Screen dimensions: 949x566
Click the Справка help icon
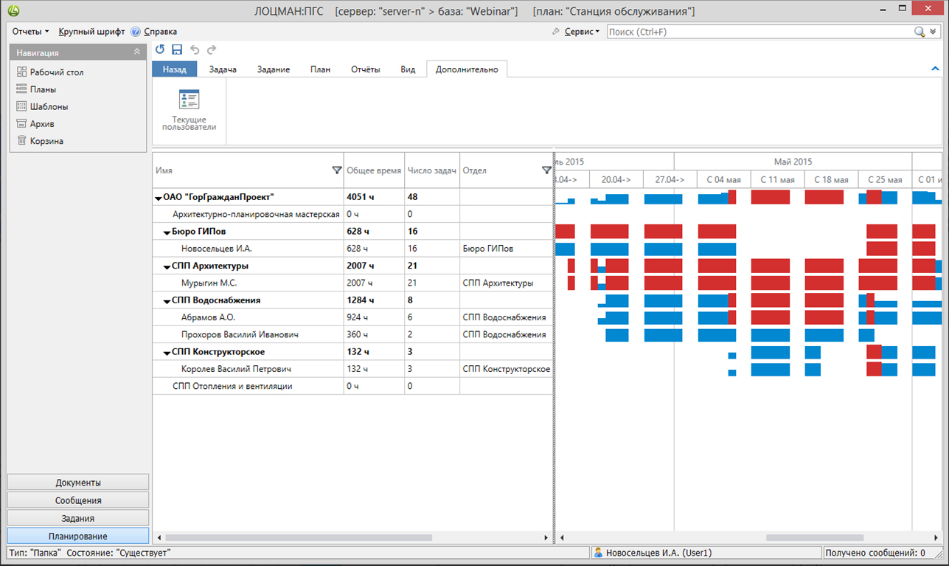coord(136,32)
